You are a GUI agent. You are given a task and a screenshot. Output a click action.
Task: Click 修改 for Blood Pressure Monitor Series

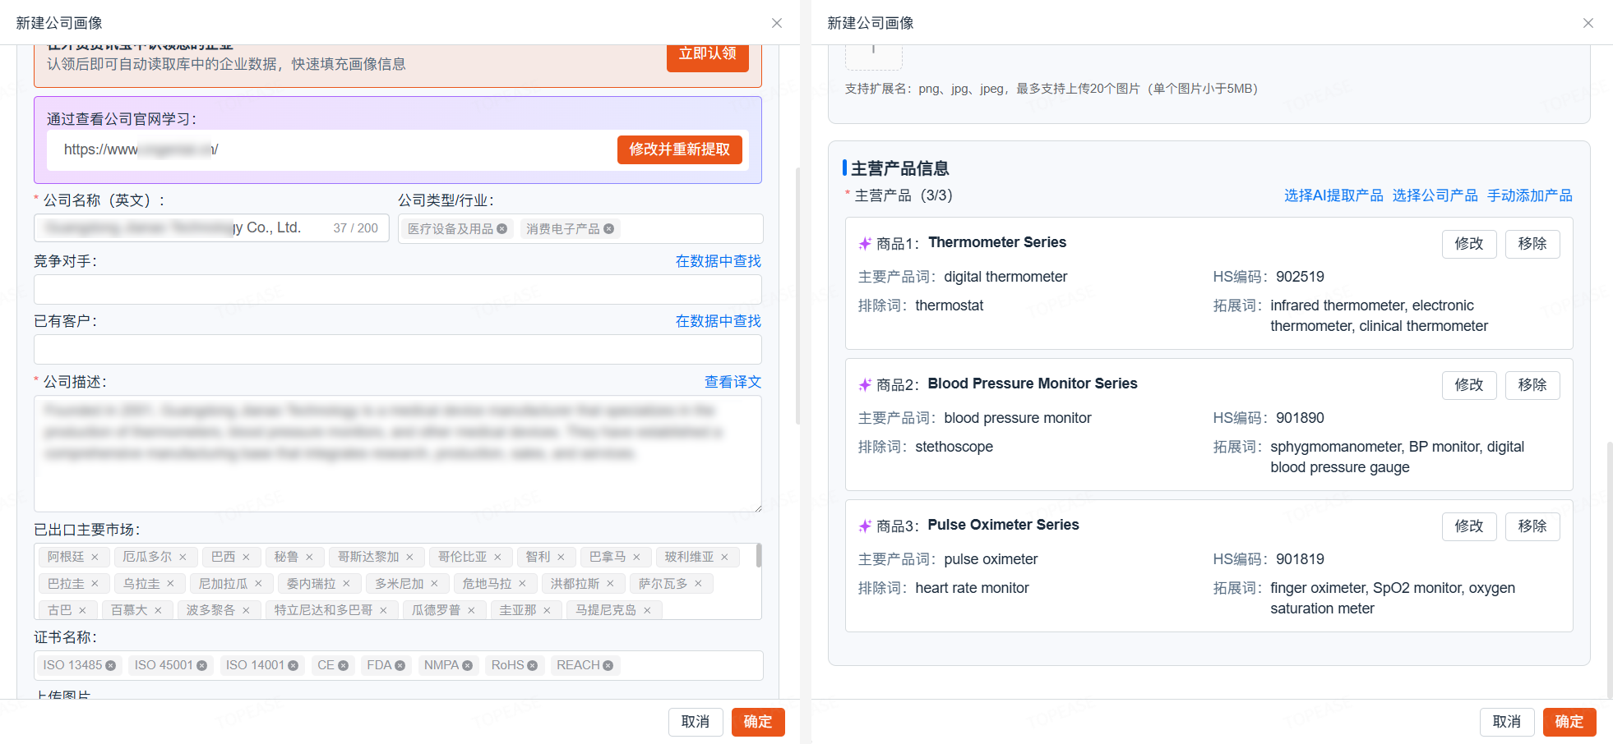click(x=1469, y=385)
